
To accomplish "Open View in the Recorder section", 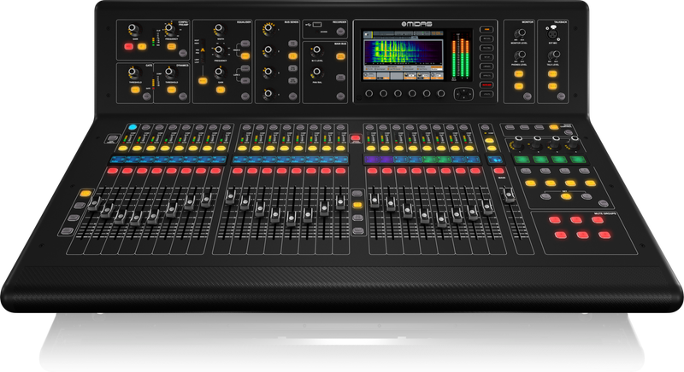I will 340,32.
